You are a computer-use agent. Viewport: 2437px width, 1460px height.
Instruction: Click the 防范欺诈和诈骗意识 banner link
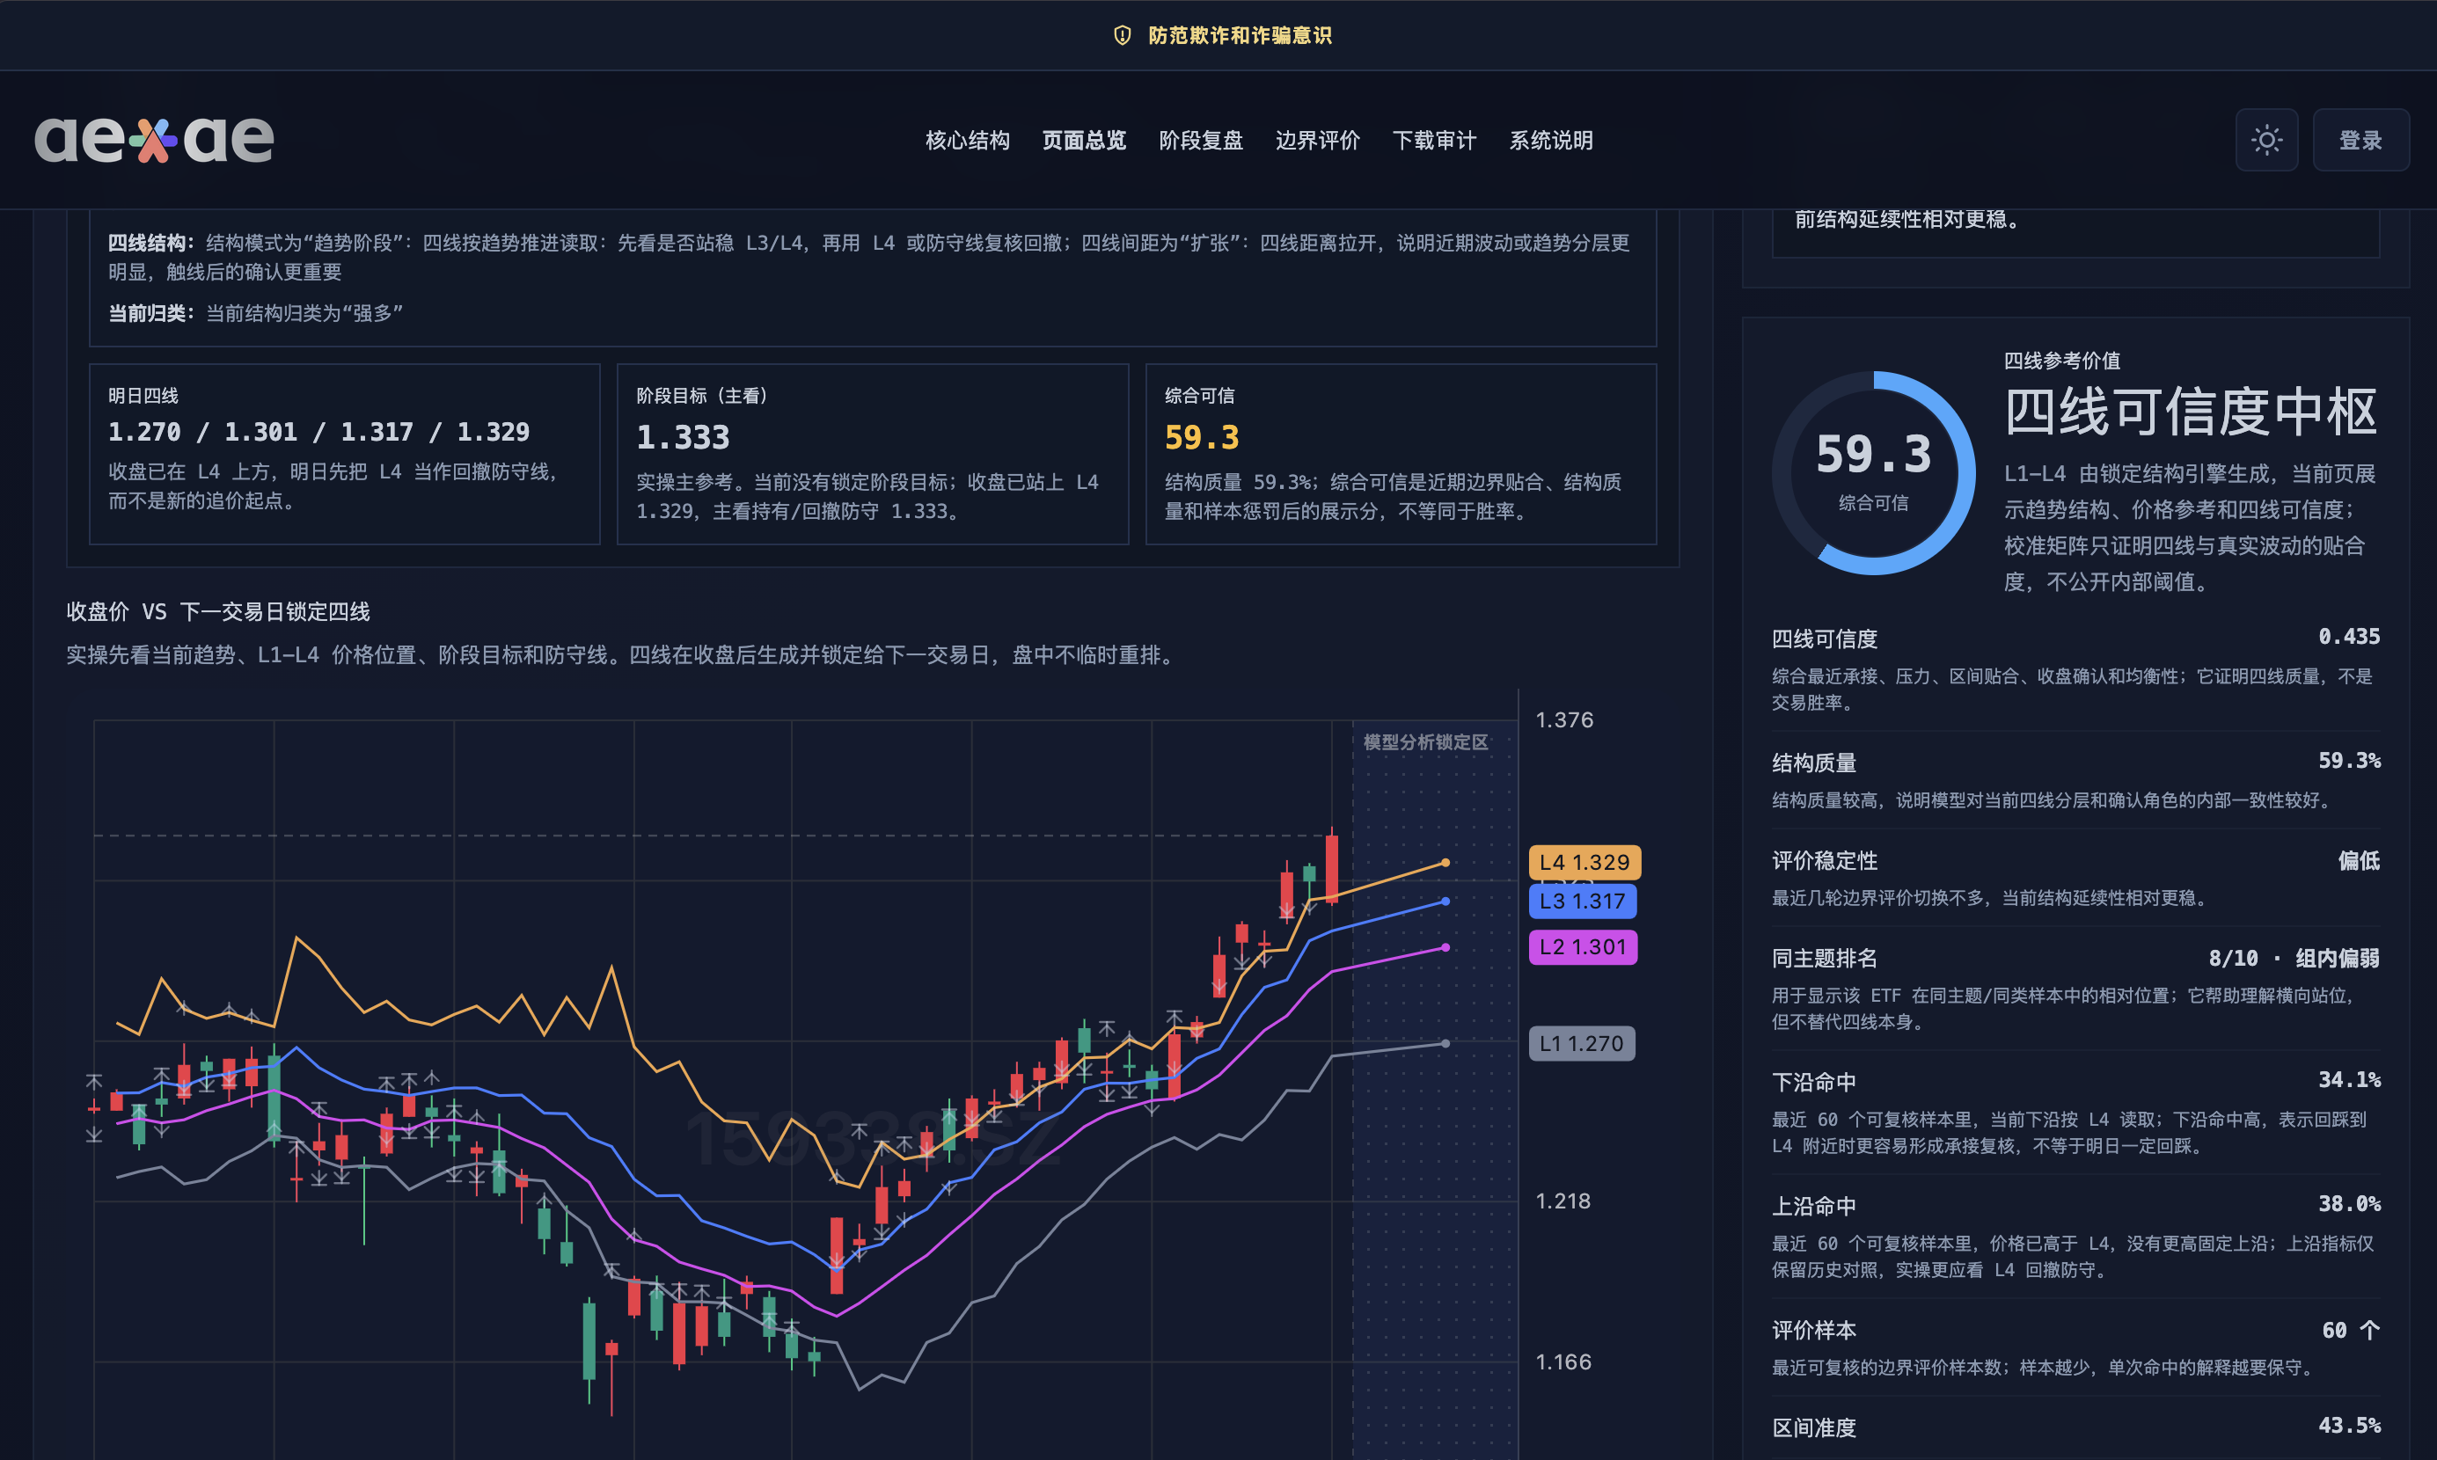click(1239, 35)
